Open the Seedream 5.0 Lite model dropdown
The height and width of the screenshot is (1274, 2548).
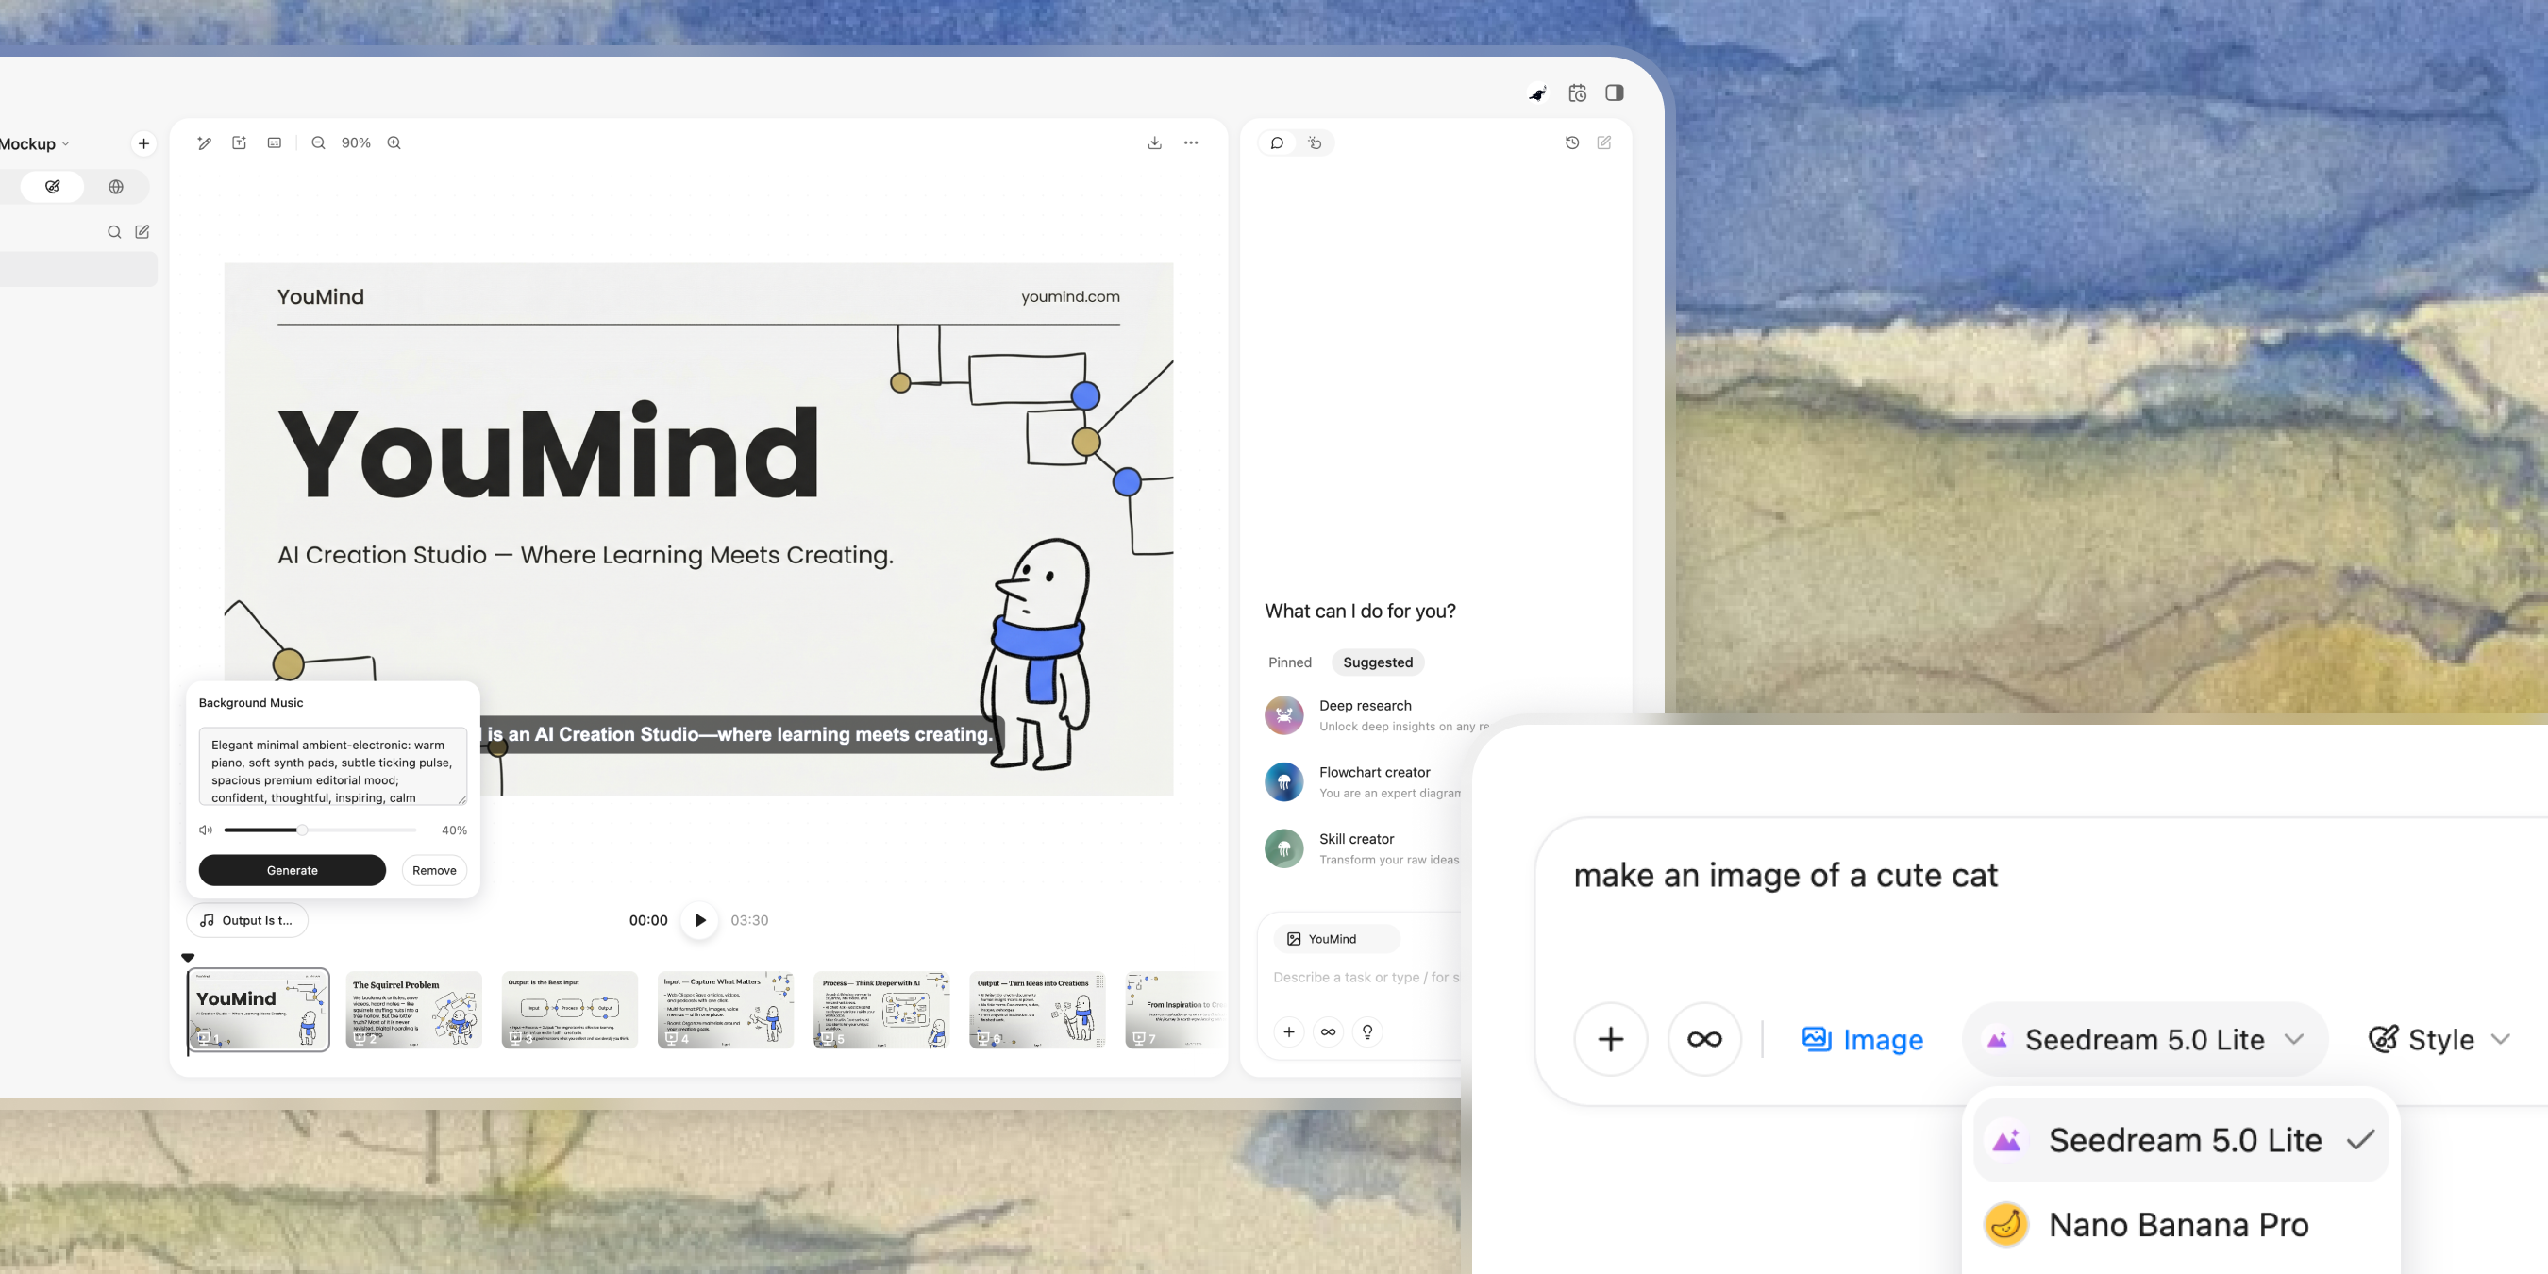[2144, 1040]
